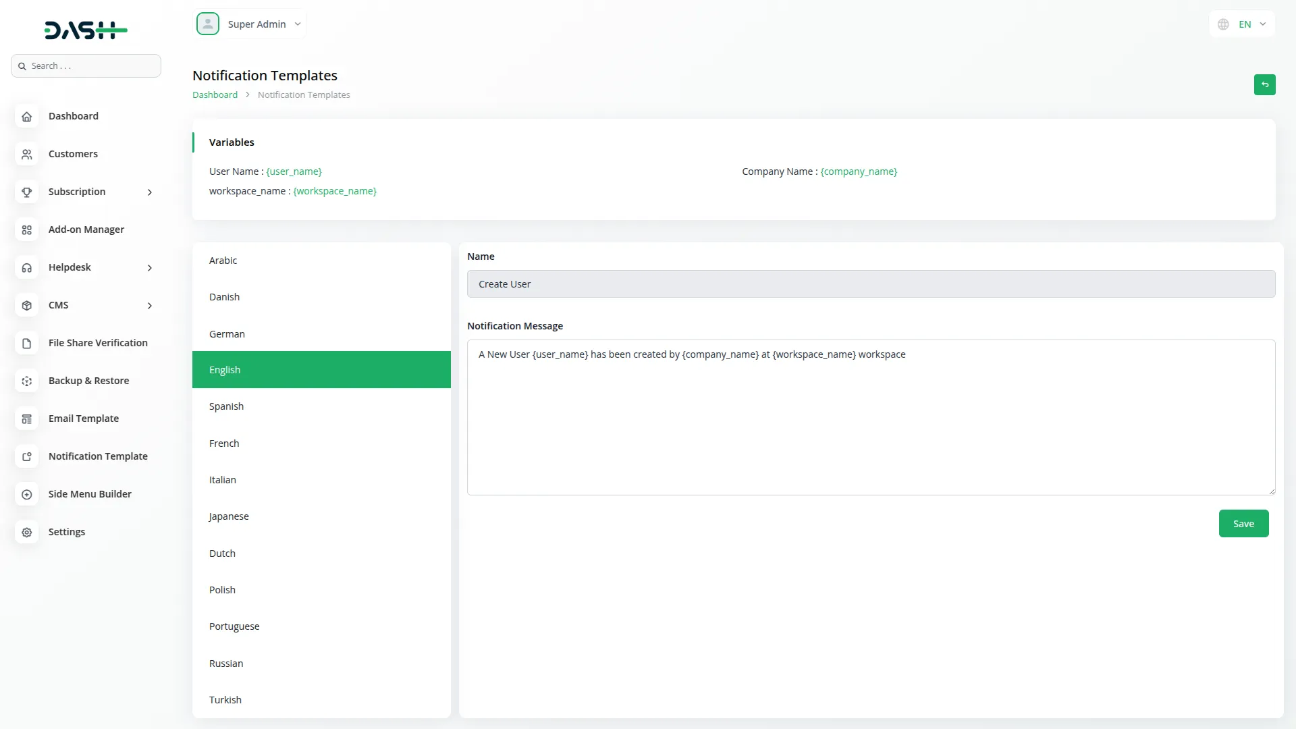Open the Email Template icon
This screenshot has width=1296, height=729.
[26, 418]
